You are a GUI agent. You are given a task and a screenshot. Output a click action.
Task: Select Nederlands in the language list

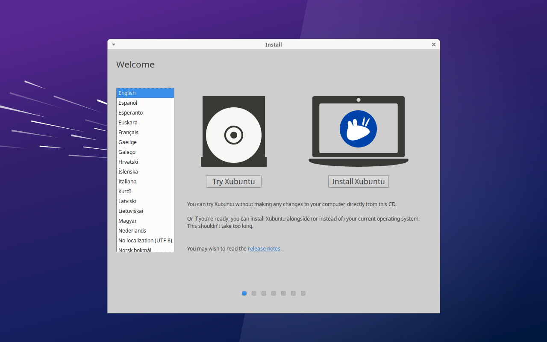pyautogui.click(x=145, y=231)
